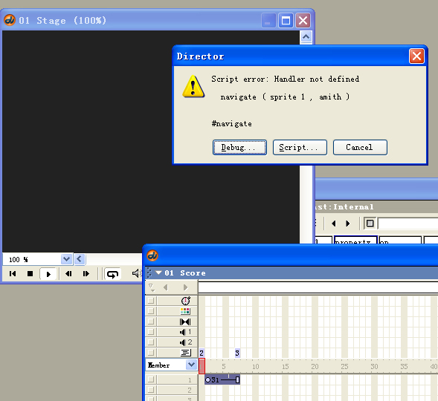
Task: Toggle Tempo channel mute box
Action: [151, 301]
